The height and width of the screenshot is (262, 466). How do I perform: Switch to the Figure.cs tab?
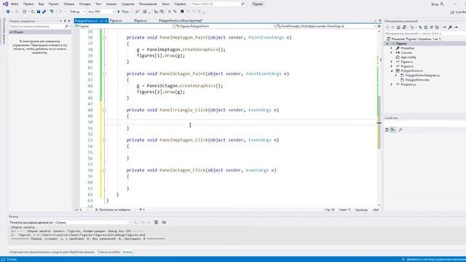pyautogui.click(x=116, y=21)
